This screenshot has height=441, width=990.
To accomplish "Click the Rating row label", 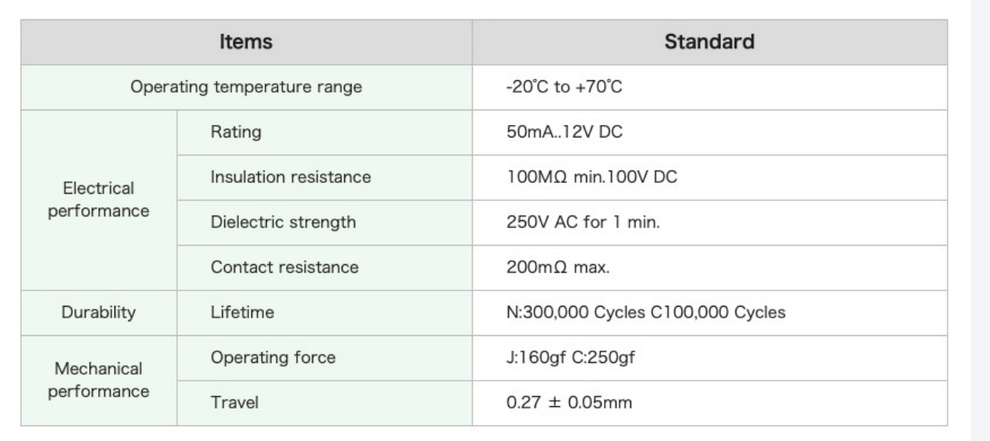I will 236,132.
